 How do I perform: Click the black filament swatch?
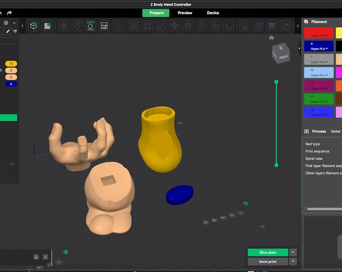(339, 46)
